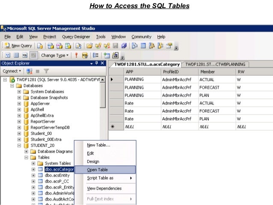Image resolution: width=273 pixels, height=205 pixels.
Task: Click the Member column header
Action: [217, 72]
